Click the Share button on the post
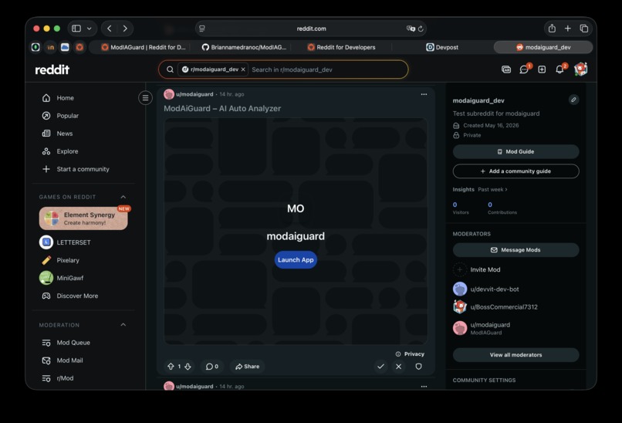This screenshot has width=622, height=423. click(x=247, y=367)
